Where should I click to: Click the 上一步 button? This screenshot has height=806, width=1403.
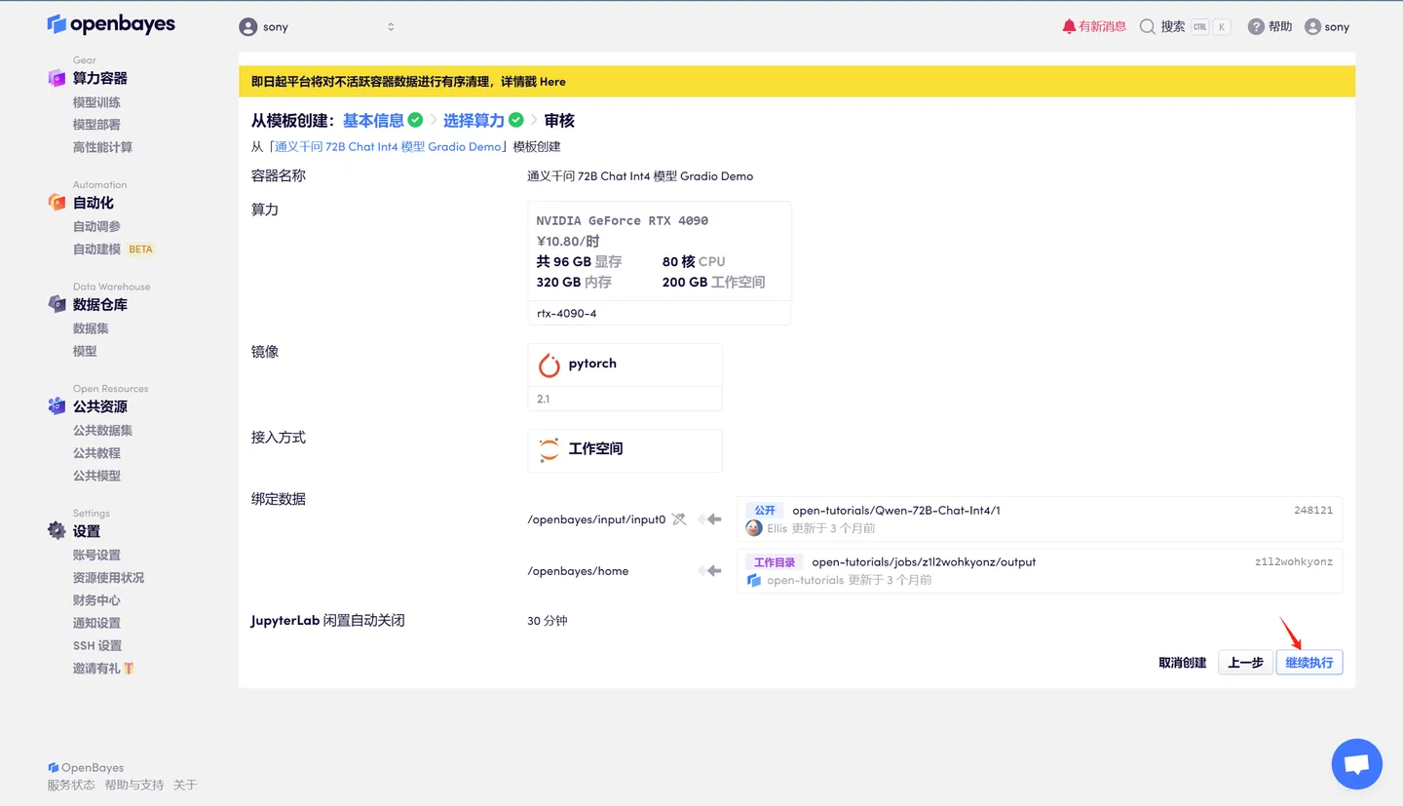coord(1245,663)
